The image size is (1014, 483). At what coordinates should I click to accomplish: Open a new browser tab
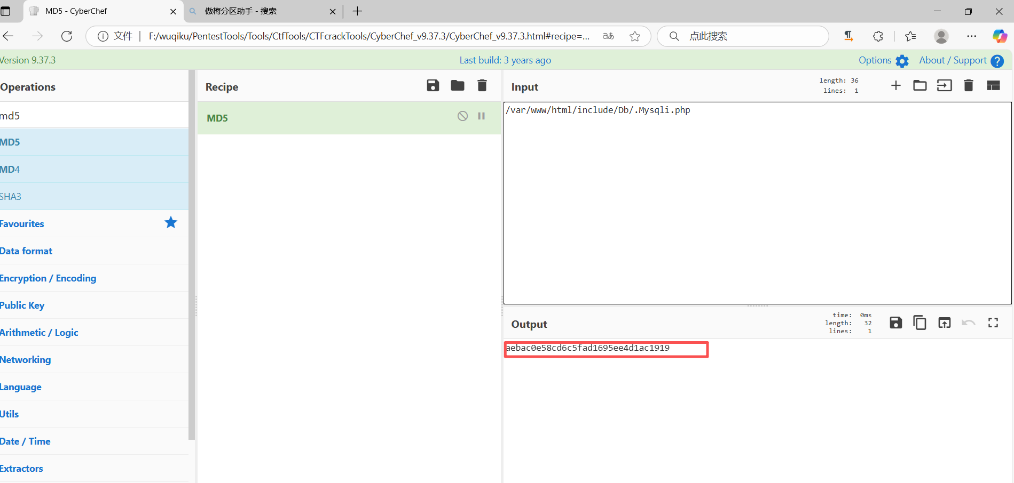357,11
